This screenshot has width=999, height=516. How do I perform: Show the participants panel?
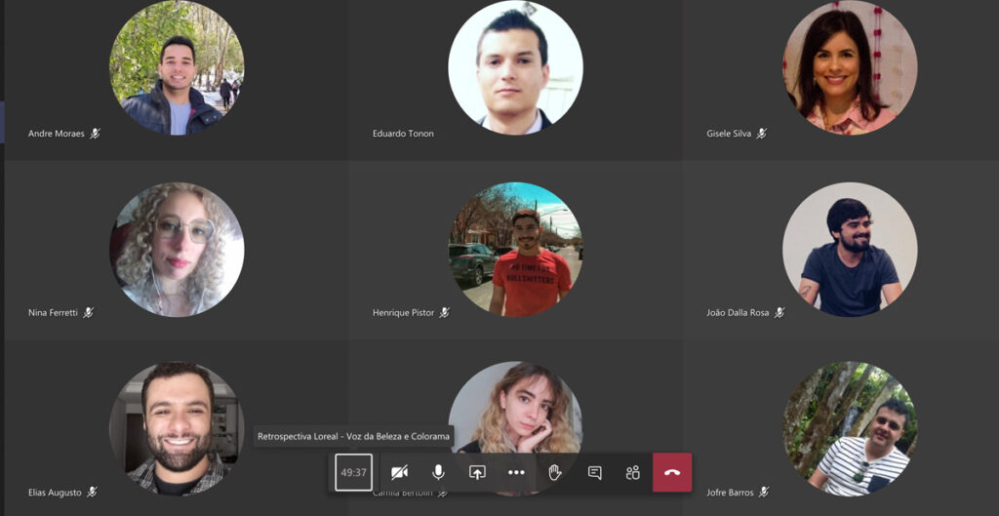633,473
